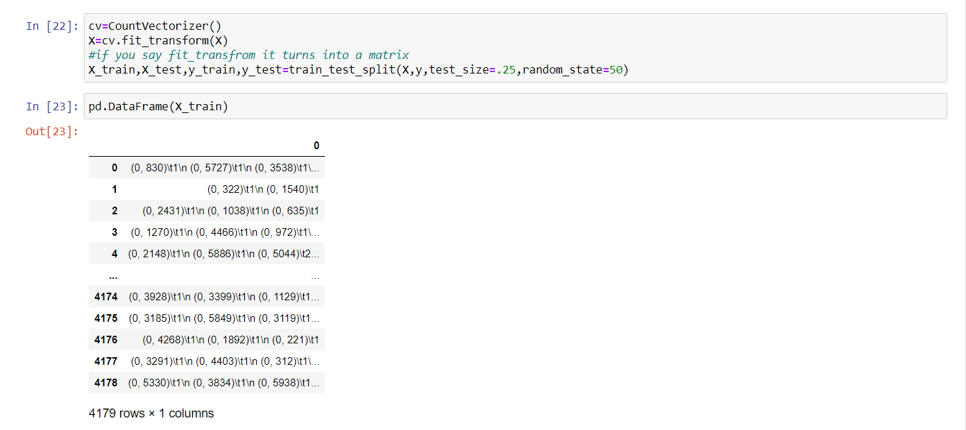Click the column header 0 of the dataframe

click(316, 146)
